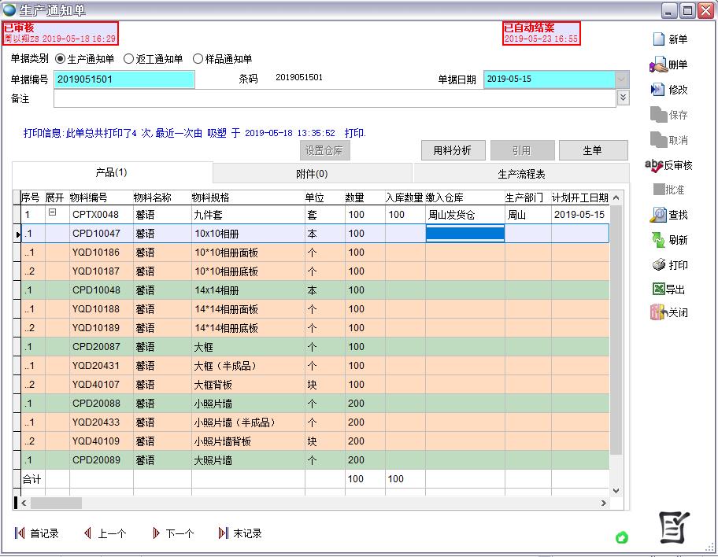Open the 查找 search tool
Screen dimensions: 718x557
click(658, 215)
